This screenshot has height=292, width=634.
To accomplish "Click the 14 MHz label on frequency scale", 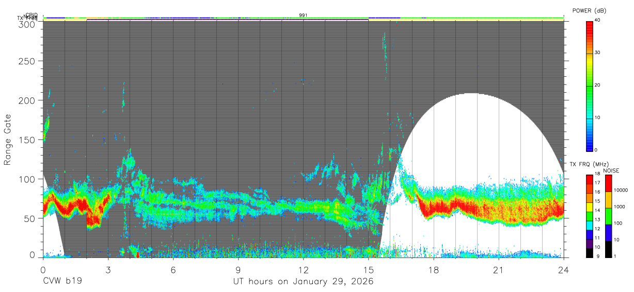I will [x=597, y=210].
